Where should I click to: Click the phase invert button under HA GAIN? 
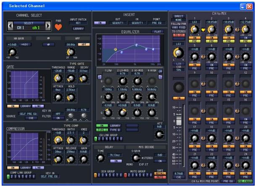coord(48,45)
